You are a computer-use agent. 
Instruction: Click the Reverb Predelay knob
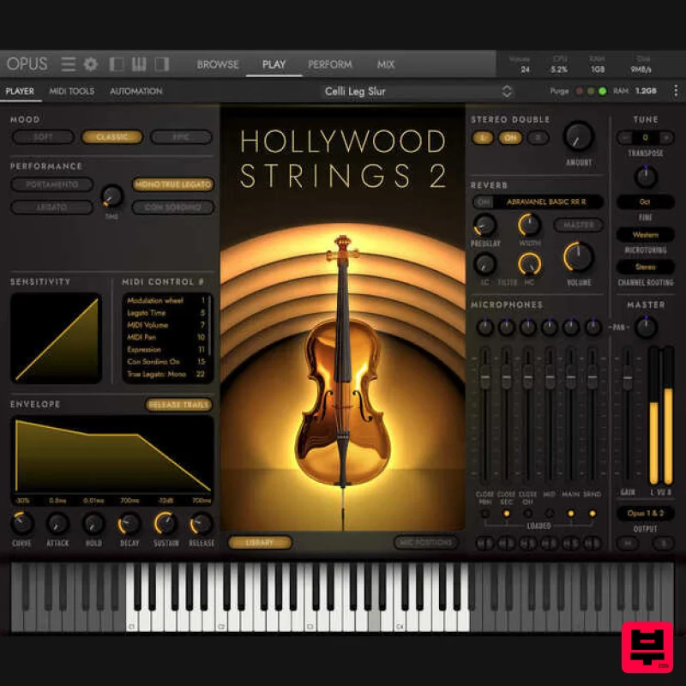tap(484, 226)
